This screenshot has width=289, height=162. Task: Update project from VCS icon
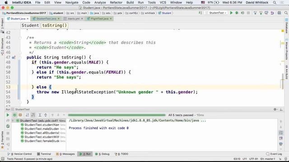(x=255, y=13)
